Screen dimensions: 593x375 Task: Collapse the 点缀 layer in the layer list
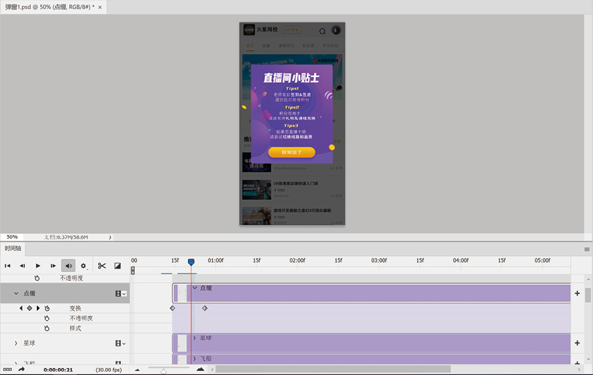point(16,293)
